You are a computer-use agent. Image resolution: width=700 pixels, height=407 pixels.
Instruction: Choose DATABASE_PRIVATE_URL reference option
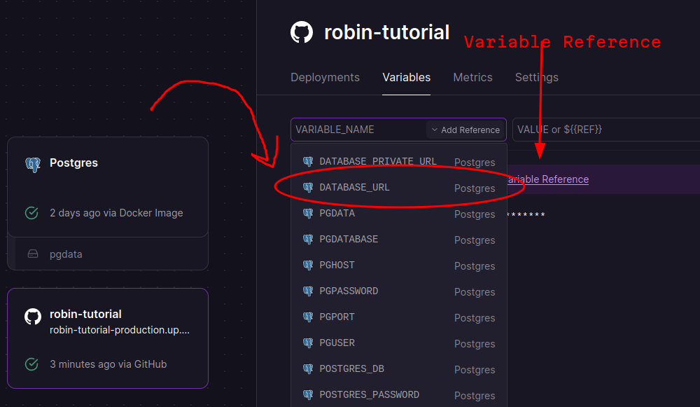377,162
